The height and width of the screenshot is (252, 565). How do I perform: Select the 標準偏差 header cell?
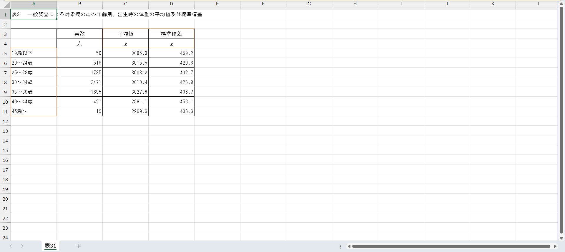(171, 34)
